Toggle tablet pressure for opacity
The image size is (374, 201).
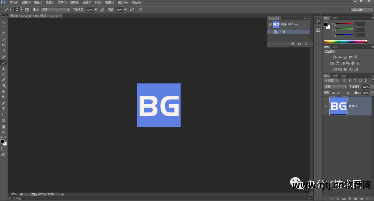point(102,10)
